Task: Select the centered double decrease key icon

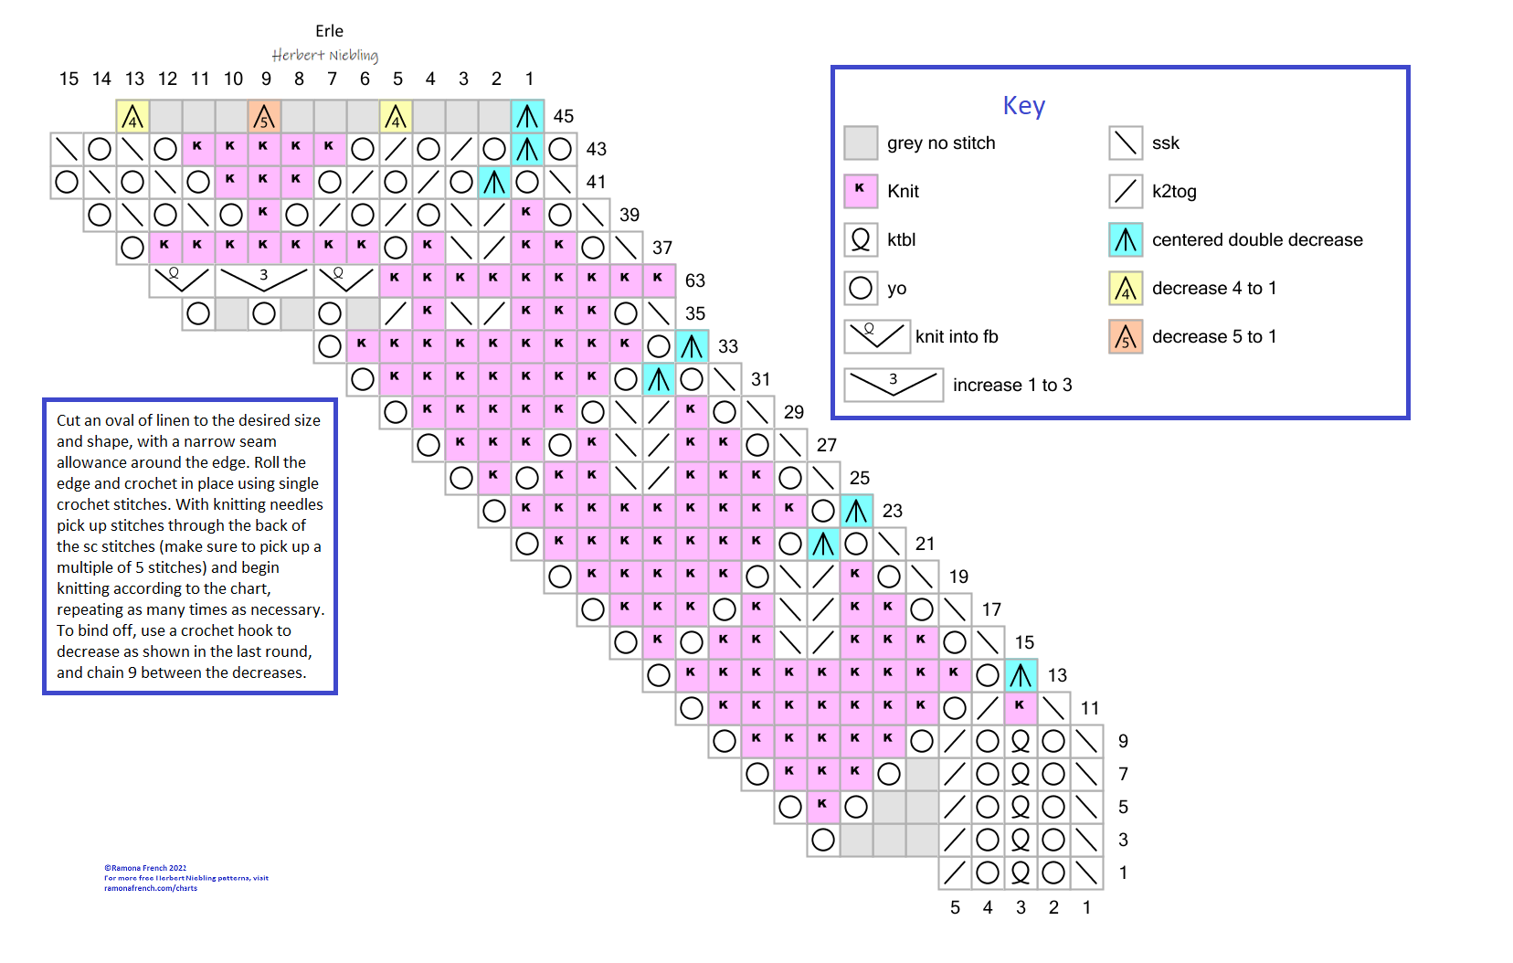Action: coord(1126,239)
